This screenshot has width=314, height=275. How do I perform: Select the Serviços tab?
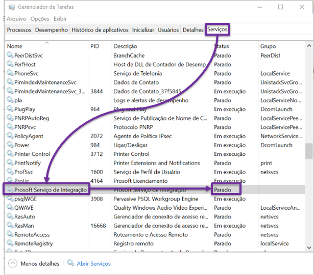pos(218,30)
